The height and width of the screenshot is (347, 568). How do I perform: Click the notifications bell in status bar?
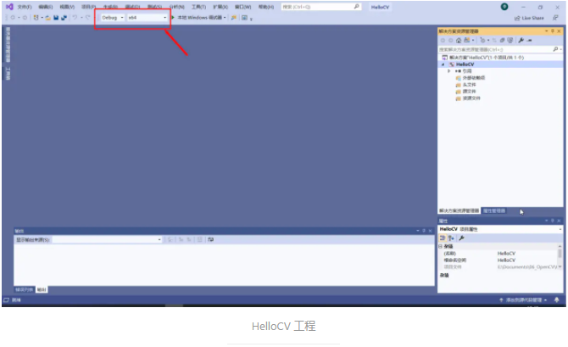pos(557,299)
